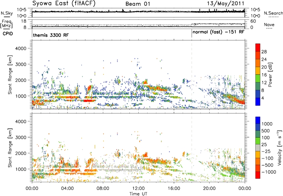Click the 1000 range tick on the velocity panel

[x=22, y=169]
